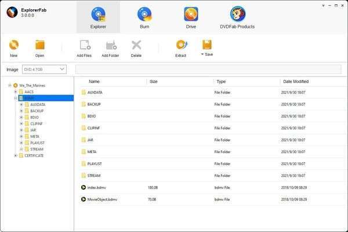The image size is (348, 232).
Task: Click the window options menu arrow
Action: [324, 6]
